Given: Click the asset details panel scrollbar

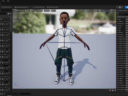Looking at the screenshot, I should [11, 23].
